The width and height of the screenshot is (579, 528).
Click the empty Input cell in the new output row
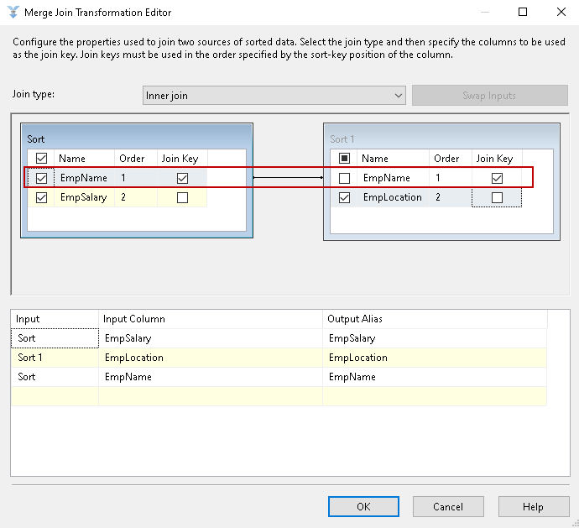click(55, 396)
